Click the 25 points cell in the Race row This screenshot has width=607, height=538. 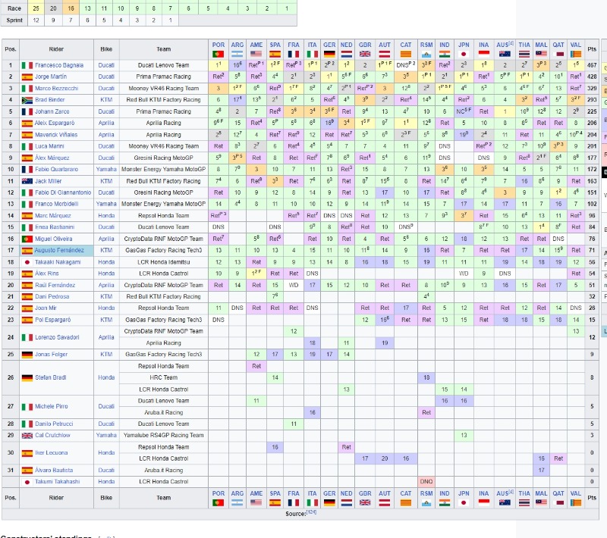pyautogui.click(x=36, y=8)
